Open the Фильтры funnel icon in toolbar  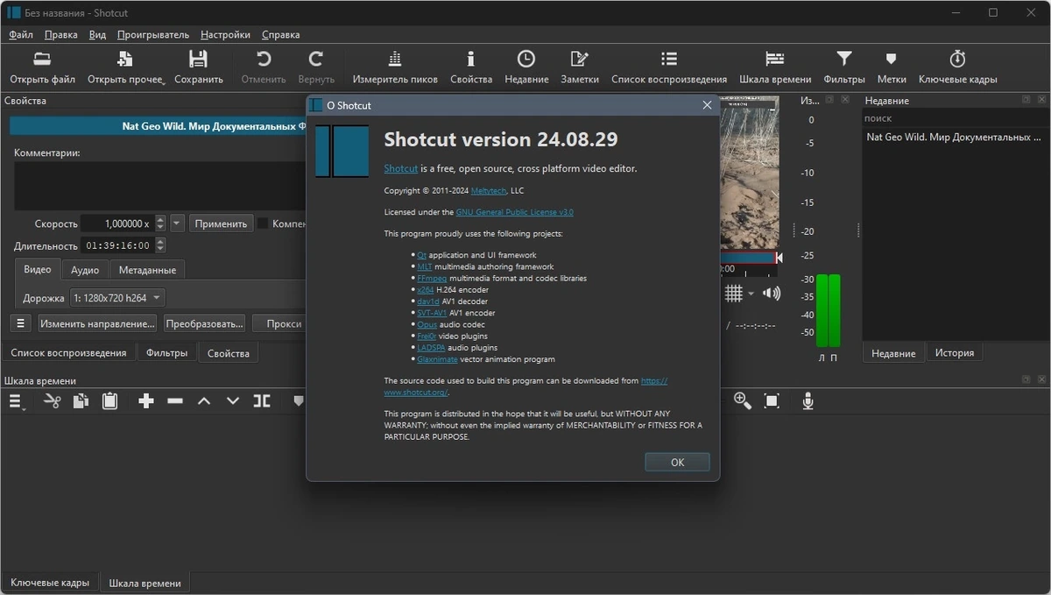click(x=844, y=60)
